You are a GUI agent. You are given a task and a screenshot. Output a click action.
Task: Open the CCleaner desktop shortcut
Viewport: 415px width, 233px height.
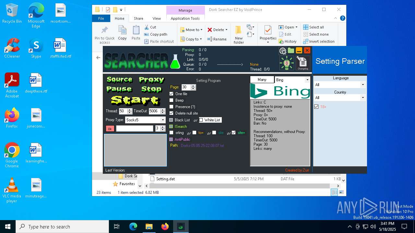click(12, 48)
